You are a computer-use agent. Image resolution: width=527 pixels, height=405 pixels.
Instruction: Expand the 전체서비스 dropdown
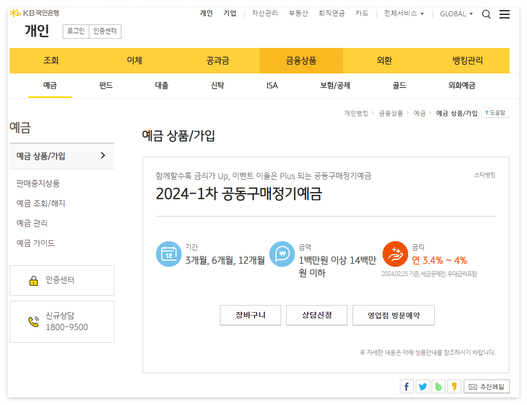(x=402, y=14)
